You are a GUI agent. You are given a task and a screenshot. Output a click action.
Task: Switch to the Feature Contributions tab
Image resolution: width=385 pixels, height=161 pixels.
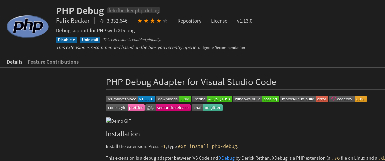53,62
